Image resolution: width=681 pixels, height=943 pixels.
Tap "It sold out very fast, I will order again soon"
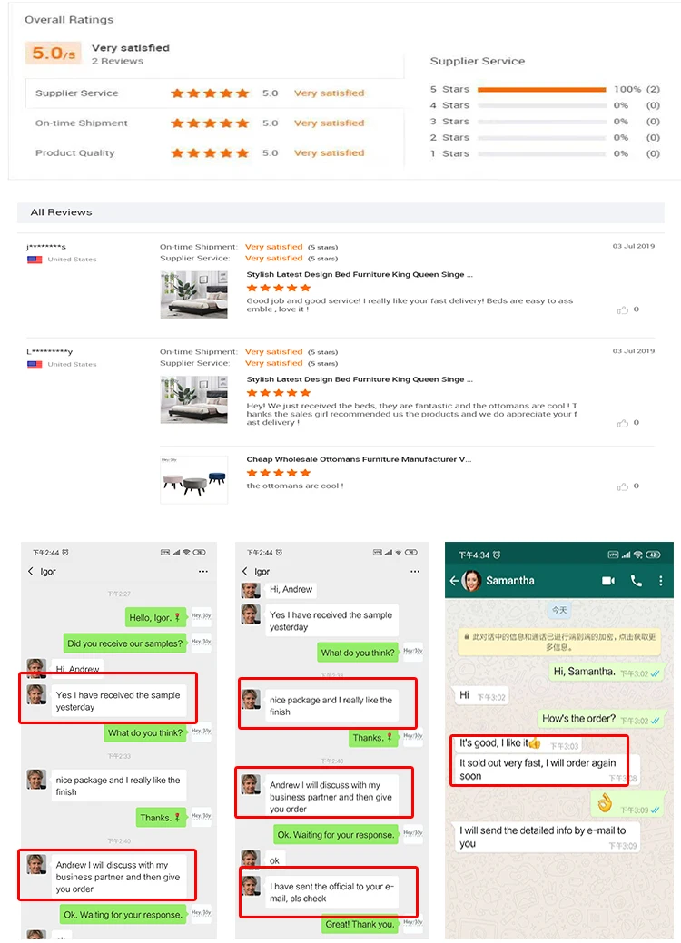pos(547,770)
